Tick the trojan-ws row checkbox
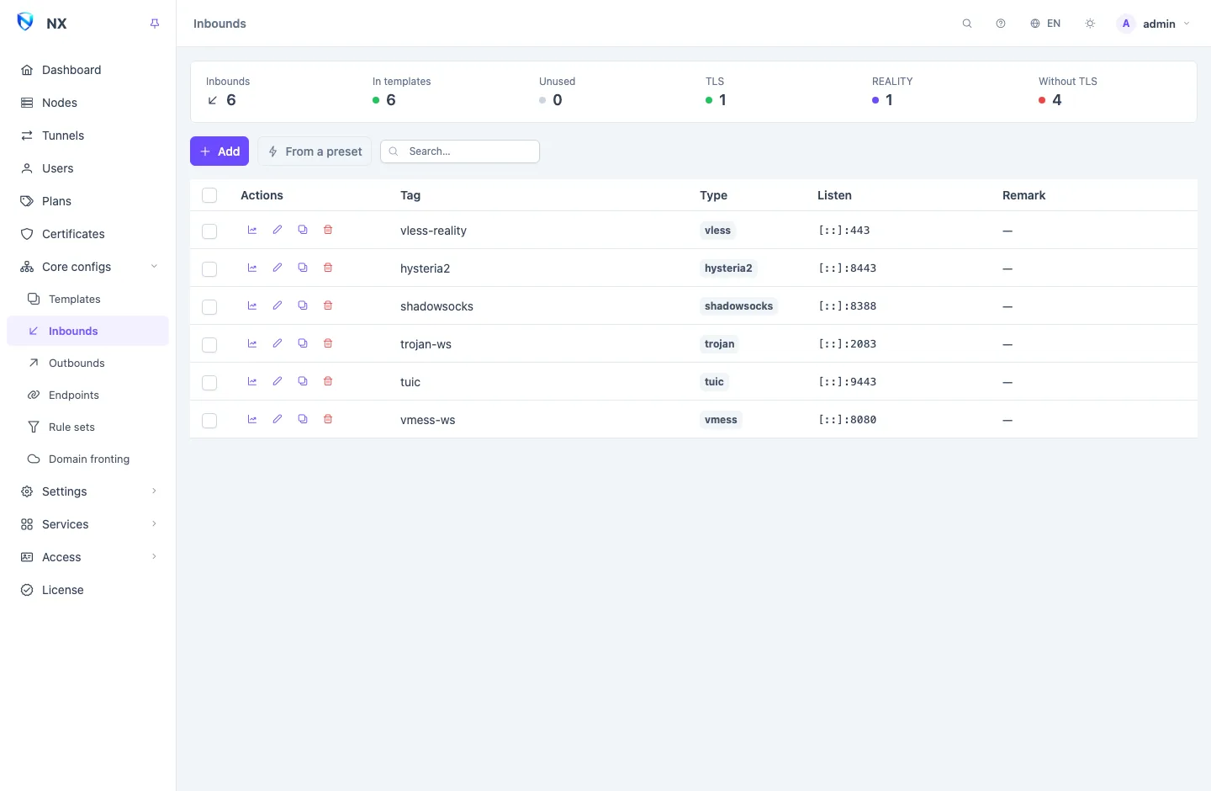The width and height of the screenshot is (1211, 791). tap(209, 345)
